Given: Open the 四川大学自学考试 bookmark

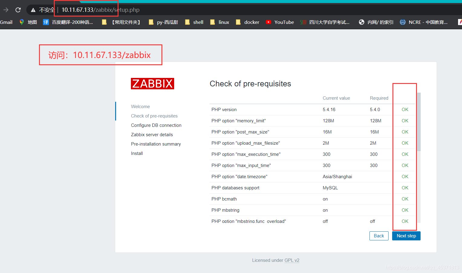Looking at the screenshot, I should (x=325, y=22).
